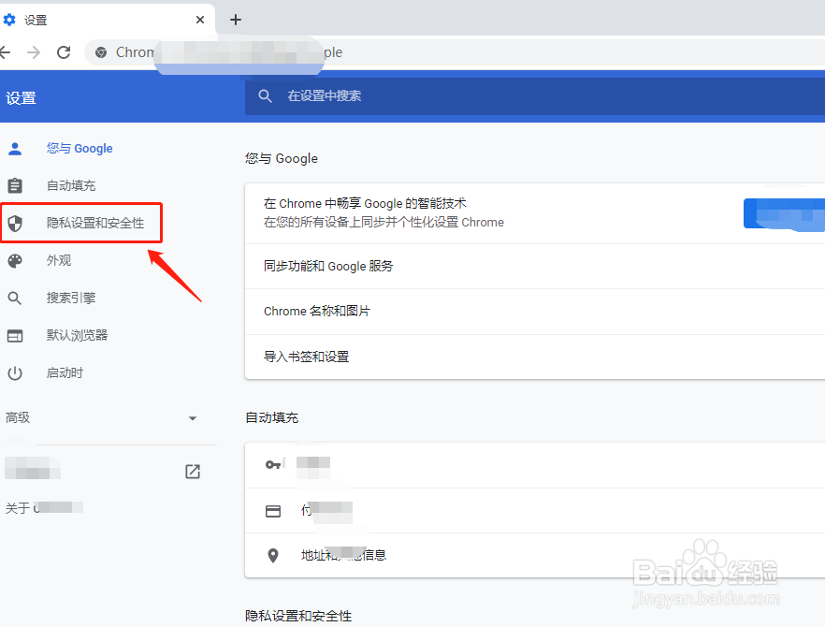This screenshot has height=627, width=825.
Task: Click the 自动填充 section heading
Action: point(272,418)
